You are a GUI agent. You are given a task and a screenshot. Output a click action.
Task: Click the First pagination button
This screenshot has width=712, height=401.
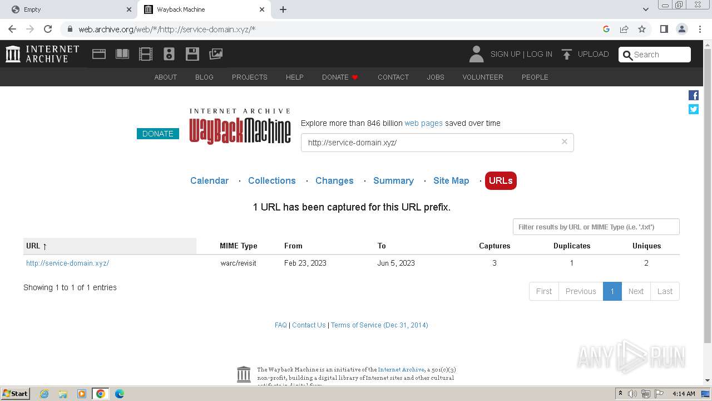click(x=543, y=291)
